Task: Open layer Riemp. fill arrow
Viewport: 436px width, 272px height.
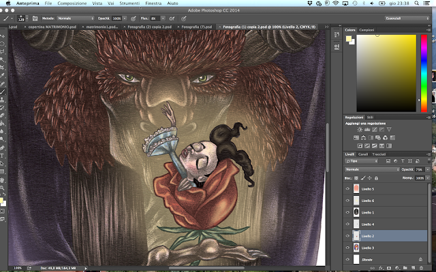Action: [428, 178]
